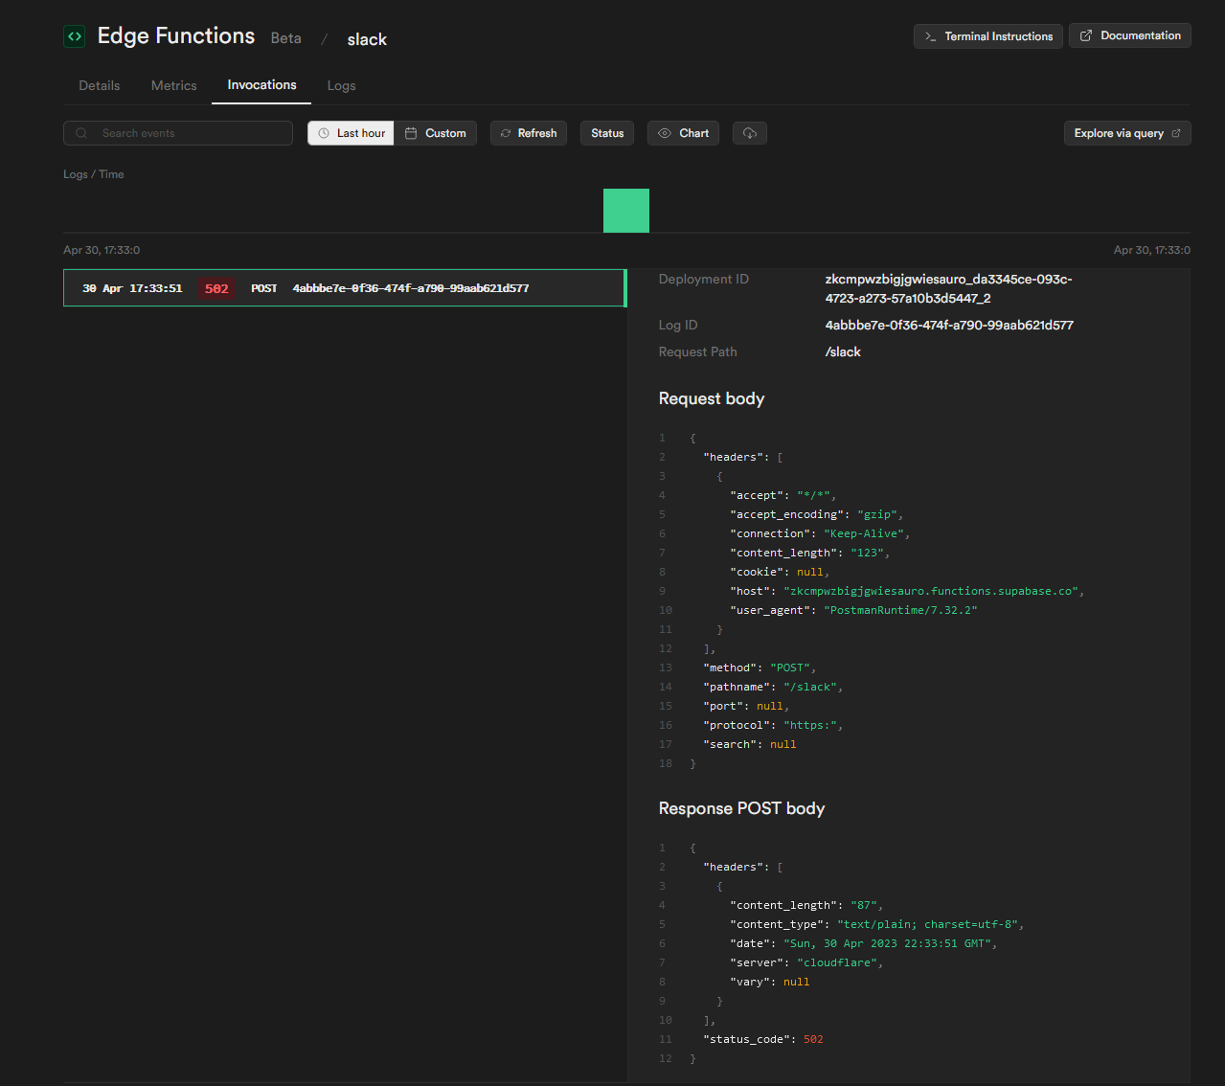Click inside the Search events field
Image resolution: width=1225 pixels, height=1086 pixels.
[x=177, y=133]
